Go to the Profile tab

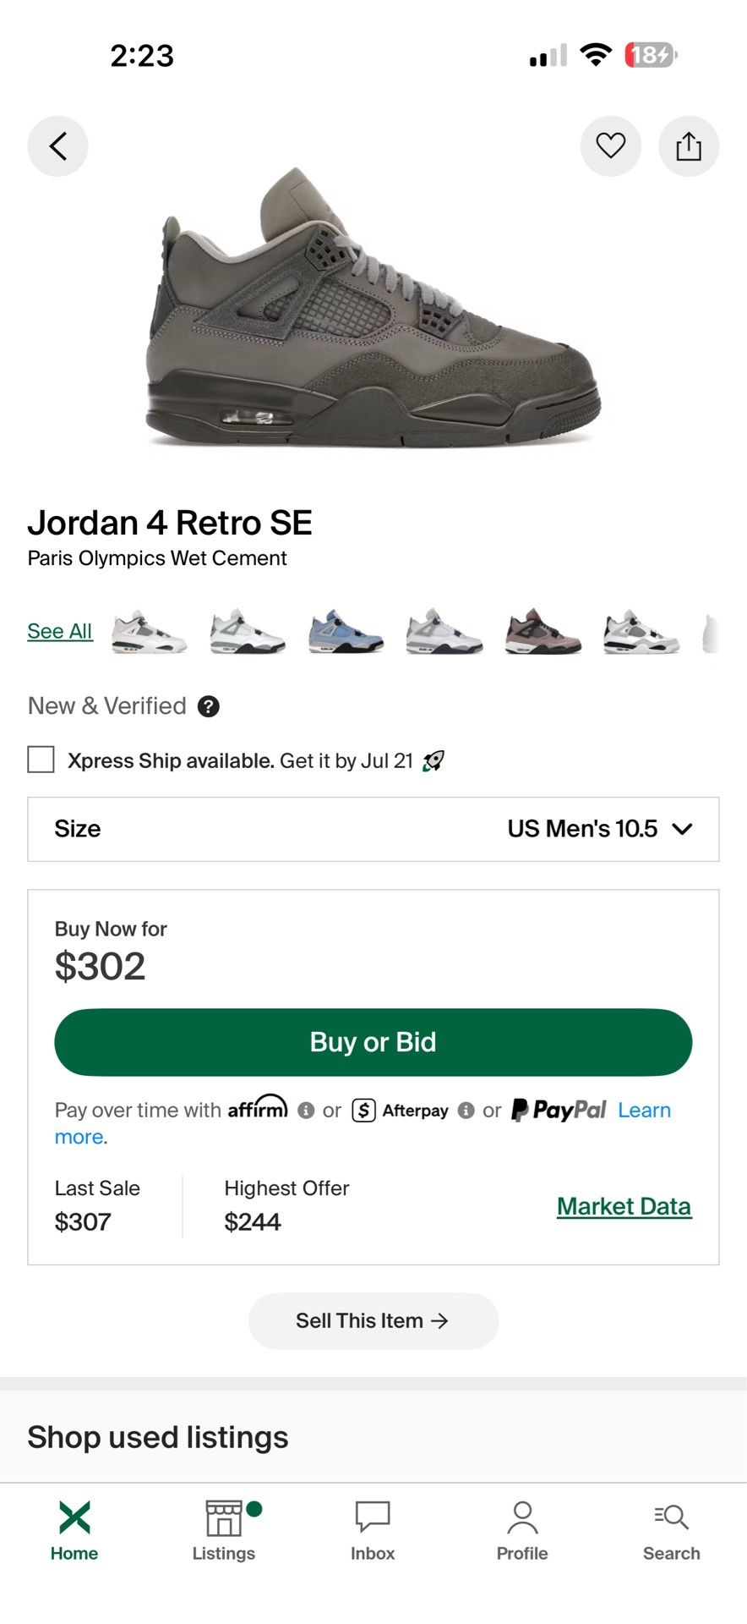(522, 1531)
